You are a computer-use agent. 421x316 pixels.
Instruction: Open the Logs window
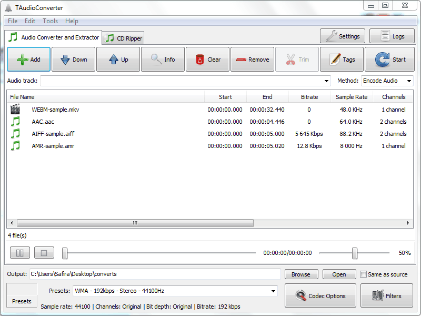[392, 36]
